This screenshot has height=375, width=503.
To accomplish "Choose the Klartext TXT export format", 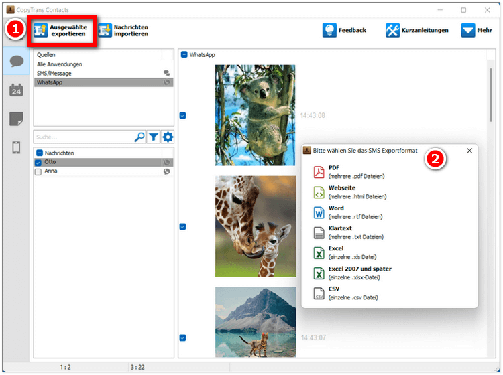I will click(348, 232).
